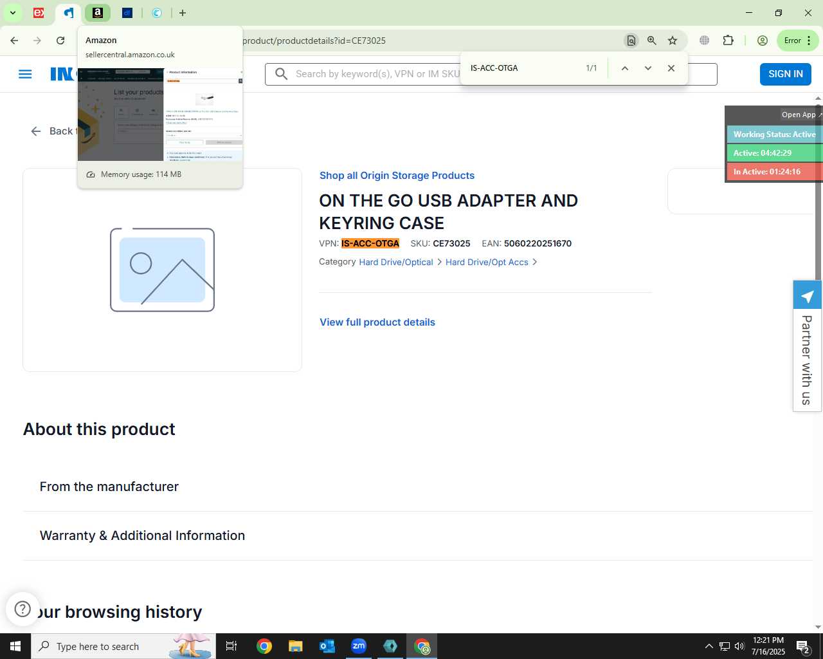Switch to the Amazon Seller Central tab

98,13
